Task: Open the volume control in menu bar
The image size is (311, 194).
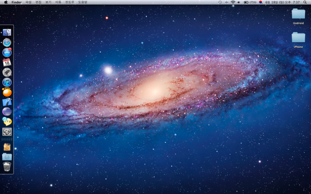Action: point(239,3)
